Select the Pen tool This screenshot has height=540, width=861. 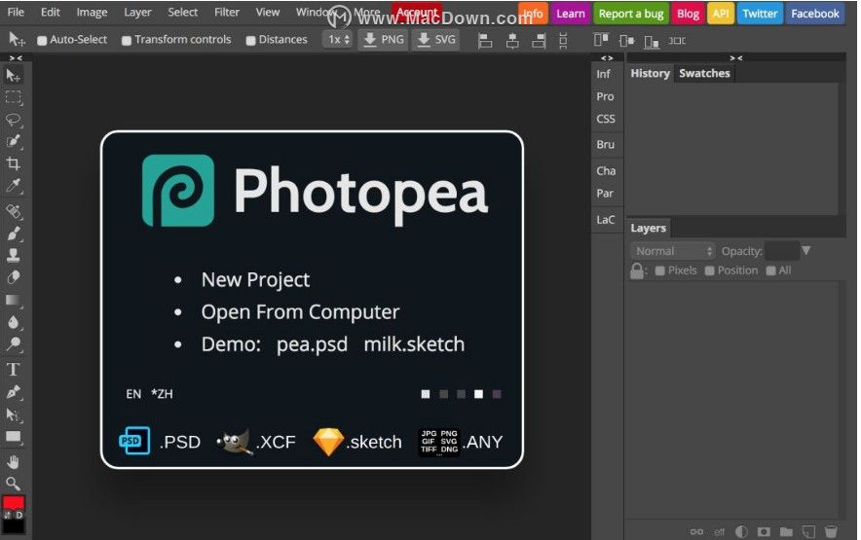point(14,392)
